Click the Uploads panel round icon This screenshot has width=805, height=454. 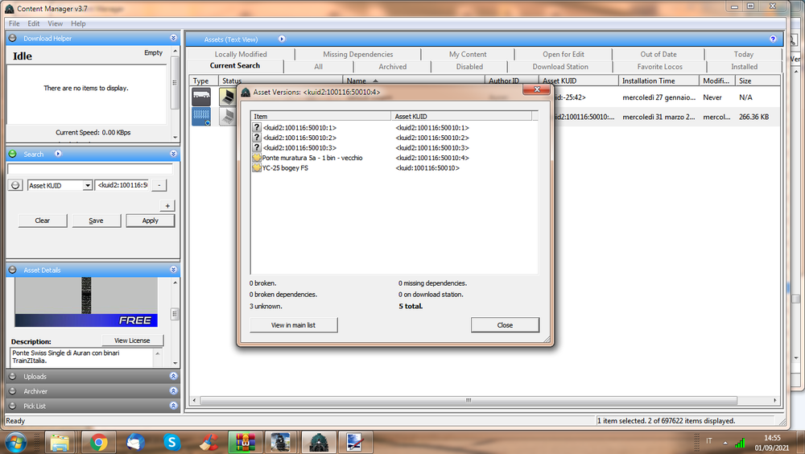pyautogui.click(x=13, y=377)
